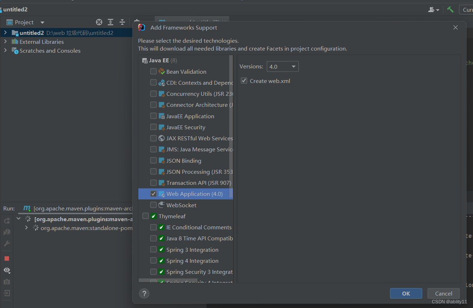
Task: Collapse the maven-archetype plugin run node
Action: (x=19, y=219)
